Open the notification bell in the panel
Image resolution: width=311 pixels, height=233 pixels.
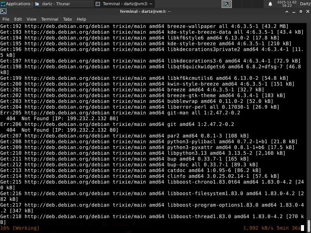(x=270, y=4)
